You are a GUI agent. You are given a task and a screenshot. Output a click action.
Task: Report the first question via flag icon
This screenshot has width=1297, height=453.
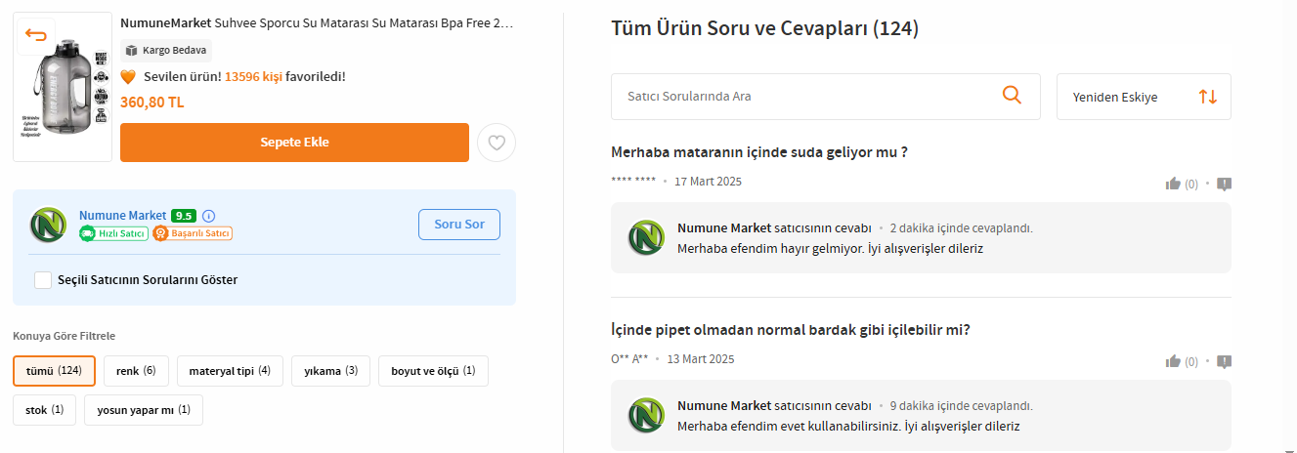[x=1224, y=184]
